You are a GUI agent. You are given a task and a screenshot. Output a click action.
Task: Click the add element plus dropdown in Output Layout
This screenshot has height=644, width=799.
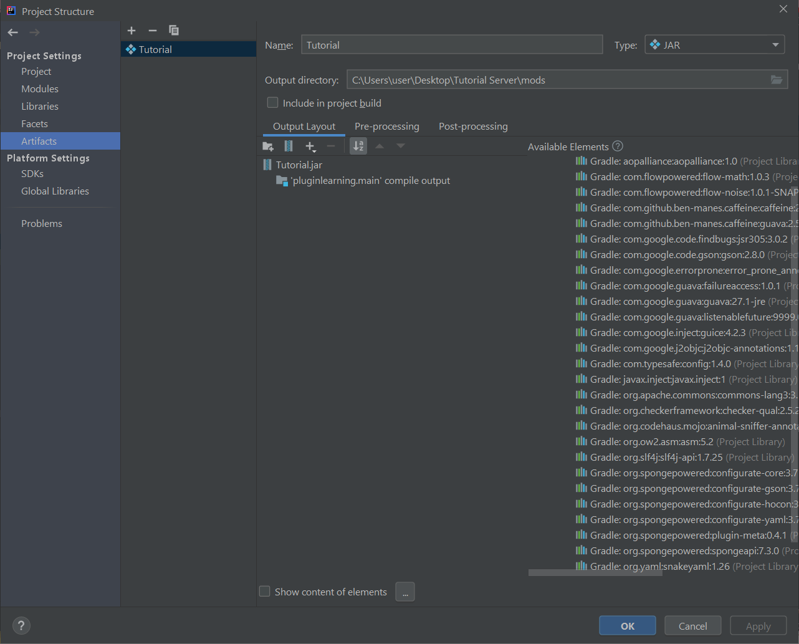click(x=311, y=146)
